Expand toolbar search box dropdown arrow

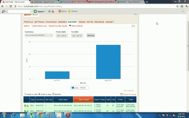point(31,11)
